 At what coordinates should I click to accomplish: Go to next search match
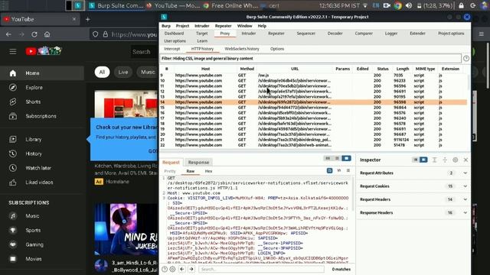[191, 269]
